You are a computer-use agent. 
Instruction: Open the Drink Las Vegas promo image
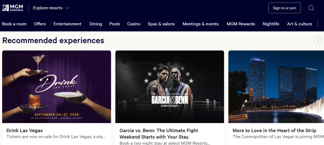click(57, 87)
